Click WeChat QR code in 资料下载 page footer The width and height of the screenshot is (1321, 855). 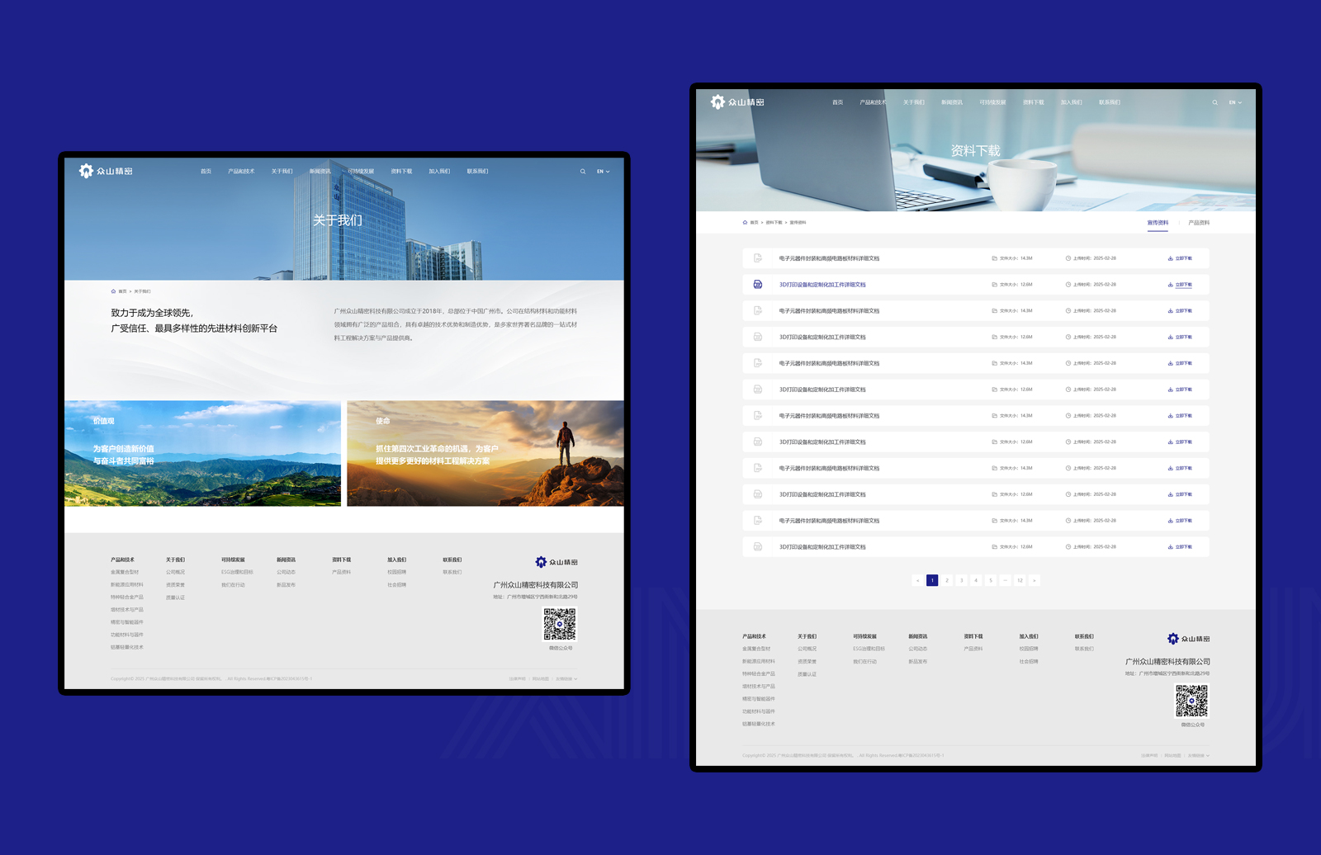(1191, 701)
